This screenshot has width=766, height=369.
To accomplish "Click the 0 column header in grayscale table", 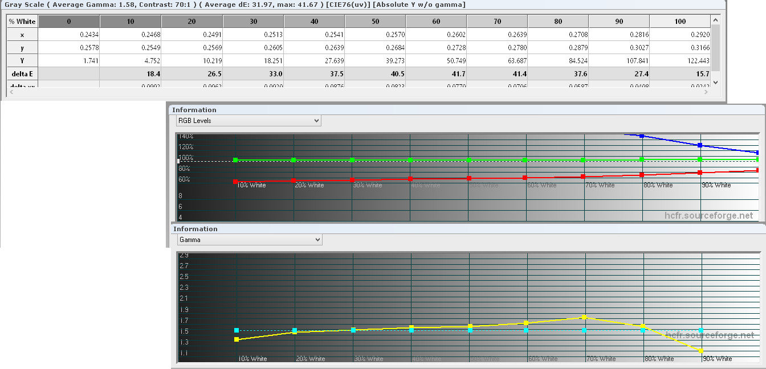I will click(x=69, y=21).
